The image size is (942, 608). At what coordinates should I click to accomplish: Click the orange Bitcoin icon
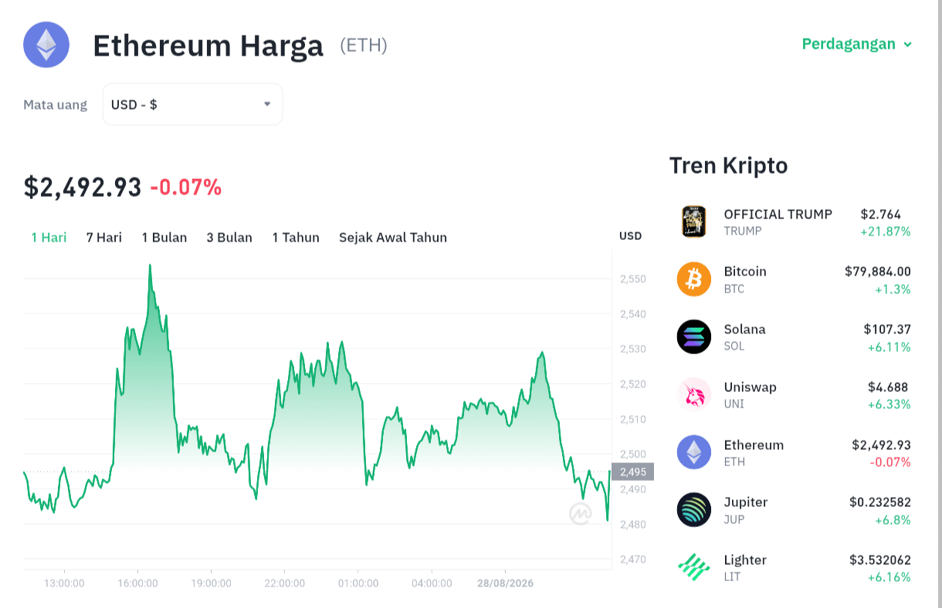point(694,279)
